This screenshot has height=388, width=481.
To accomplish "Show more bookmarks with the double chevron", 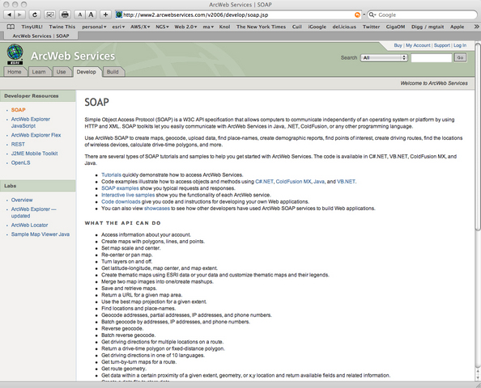I will tap(476, 27).
